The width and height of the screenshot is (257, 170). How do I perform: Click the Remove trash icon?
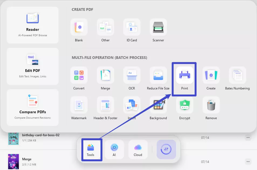coord(211,105)
